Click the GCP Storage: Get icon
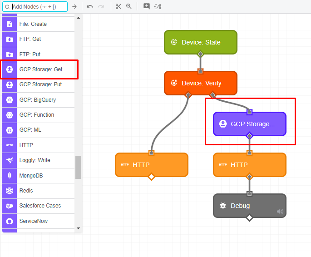Viewport: 311px width, 257px height. pos(10,69)
